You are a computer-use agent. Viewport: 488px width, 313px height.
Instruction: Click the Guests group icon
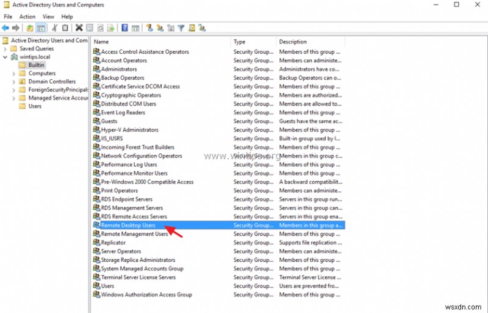(x=96, y=121)
